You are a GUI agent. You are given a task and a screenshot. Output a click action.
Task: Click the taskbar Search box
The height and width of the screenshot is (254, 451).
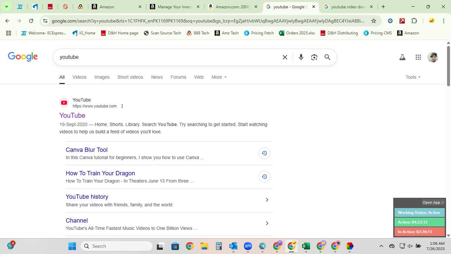[x=116, y=246]
